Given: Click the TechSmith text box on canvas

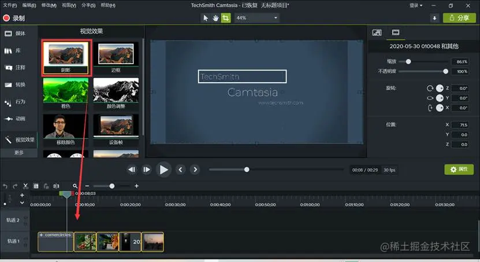Looking at the screenshot, I should (242, 76).
